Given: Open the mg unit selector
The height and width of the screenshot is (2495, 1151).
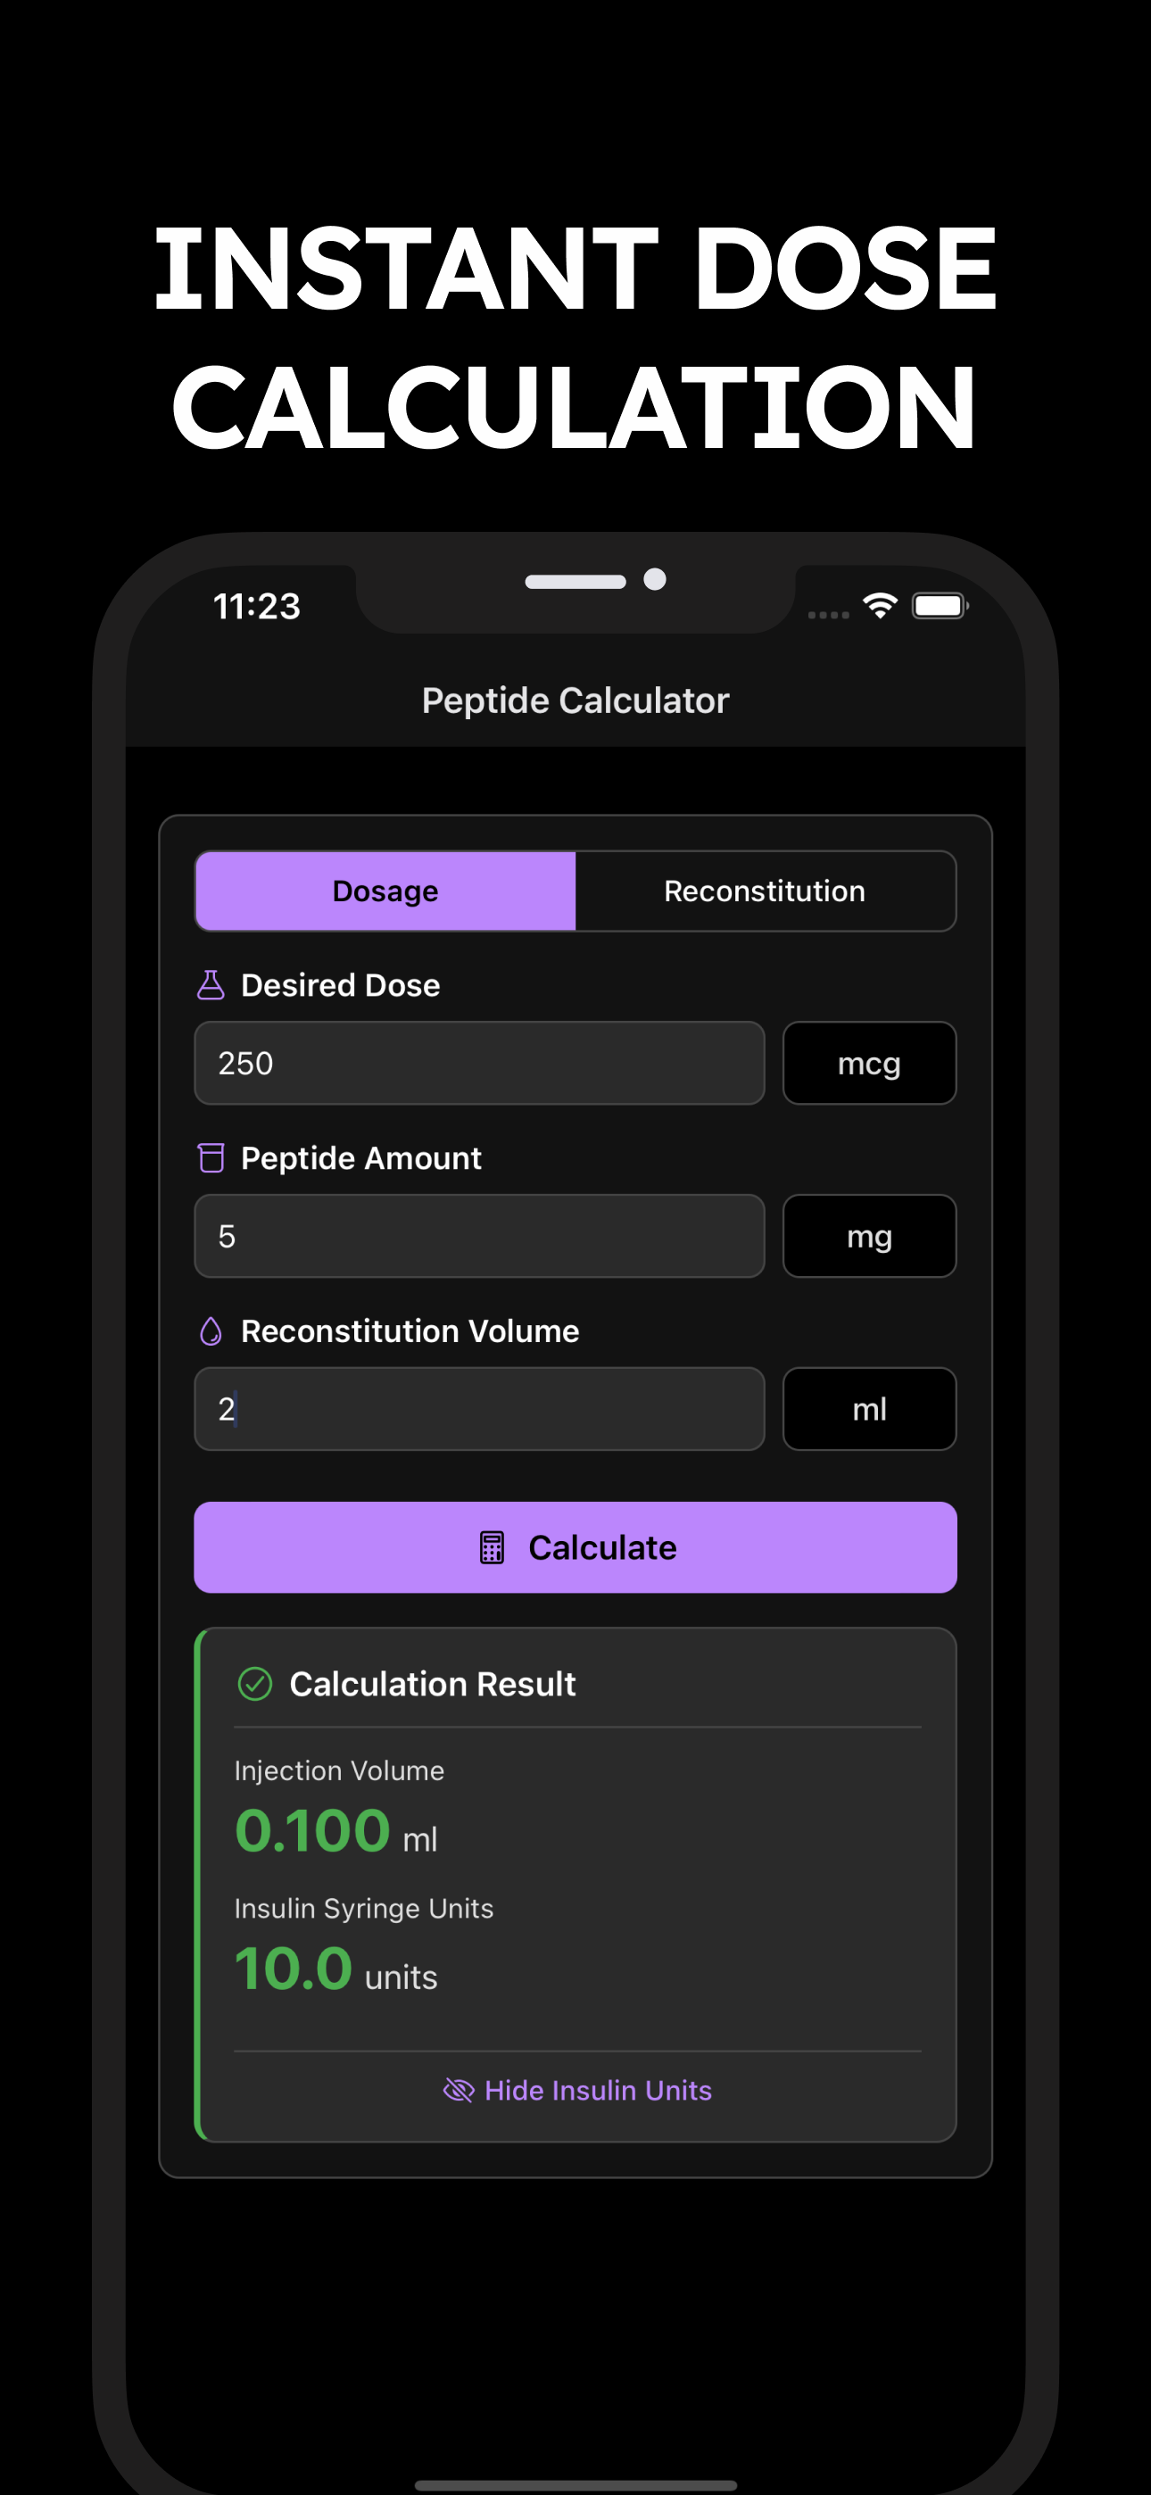Looking at the screenshot, I should (868, 1236).
